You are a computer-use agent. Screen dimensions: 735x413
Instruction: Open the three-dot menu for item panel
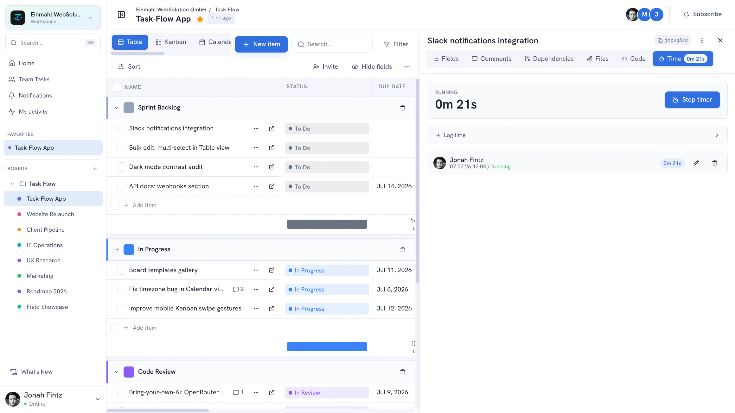(702, 40)
